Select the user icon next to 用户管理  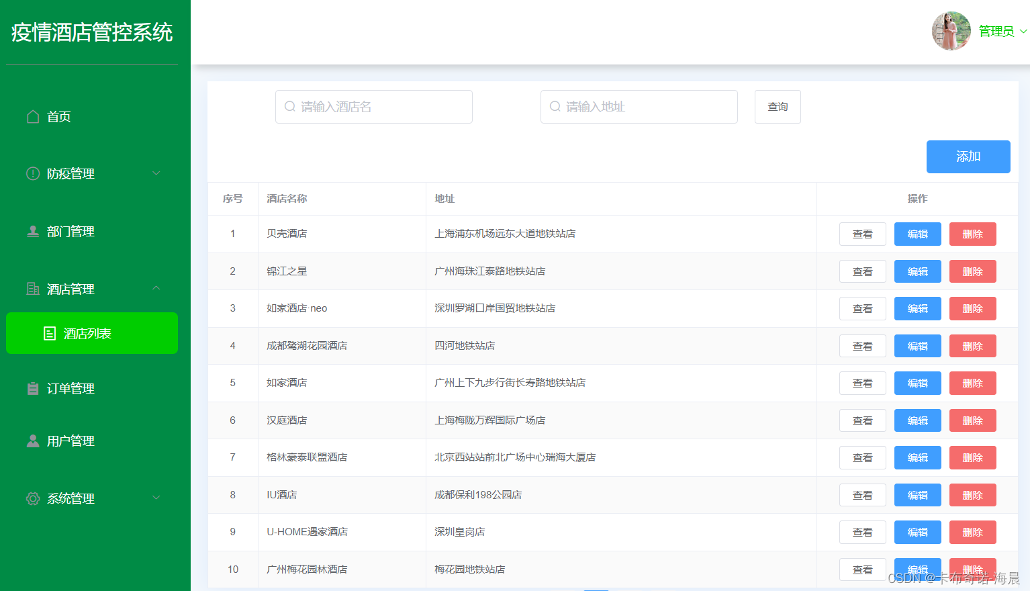[32, 441]
